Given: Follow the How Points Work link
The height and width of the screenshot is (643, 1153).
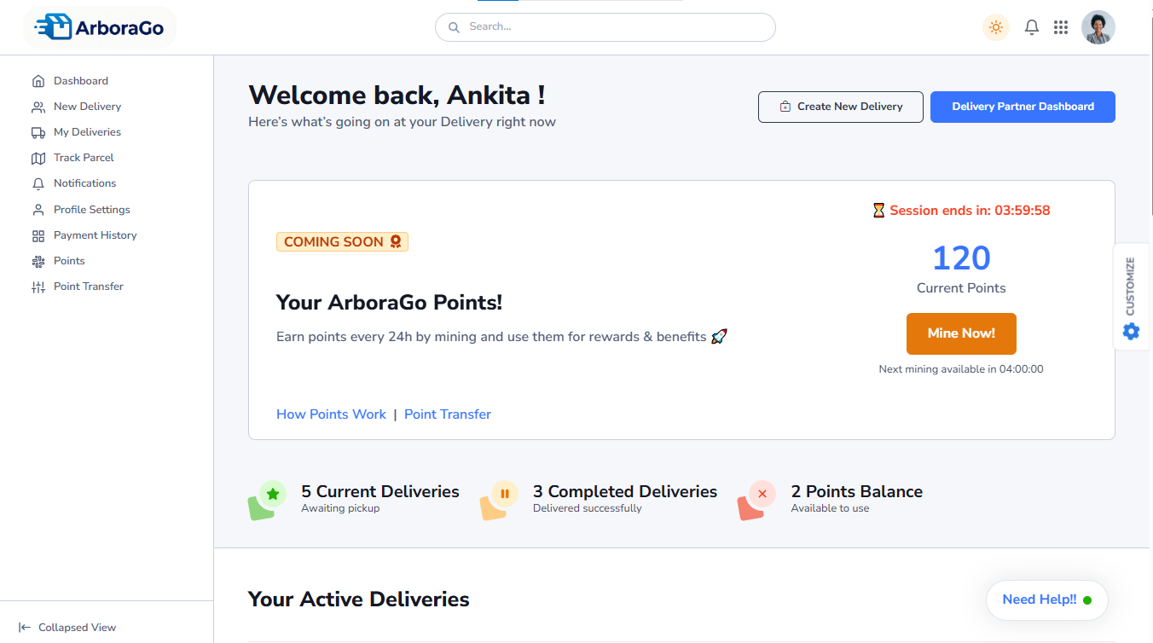Looking at the screenshot, I should click(x=331, y=414).
